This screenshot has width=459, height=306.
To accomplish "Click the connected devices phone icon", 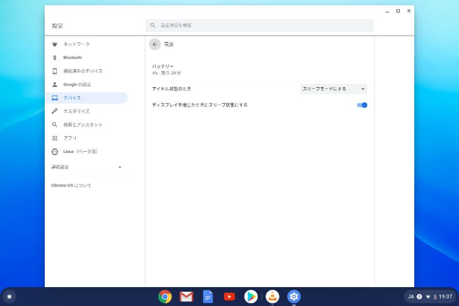I will tap(55, 71).
